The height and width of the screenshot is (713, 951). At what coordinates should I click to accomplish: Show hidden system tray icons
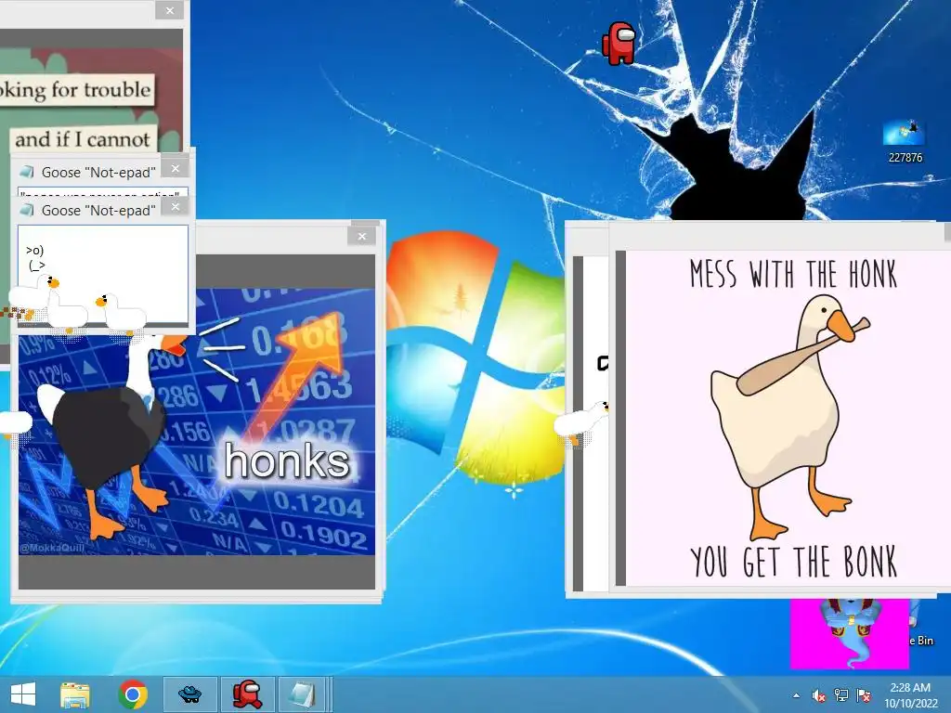[x=796, y=696]
